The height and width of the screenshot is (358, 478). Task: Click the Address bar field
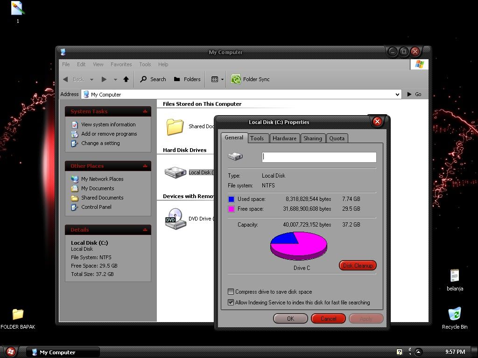241,94
